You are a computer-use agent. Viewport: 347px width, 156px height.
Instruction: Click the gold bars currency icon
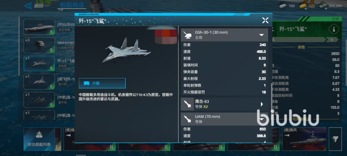tap(303, 5)
